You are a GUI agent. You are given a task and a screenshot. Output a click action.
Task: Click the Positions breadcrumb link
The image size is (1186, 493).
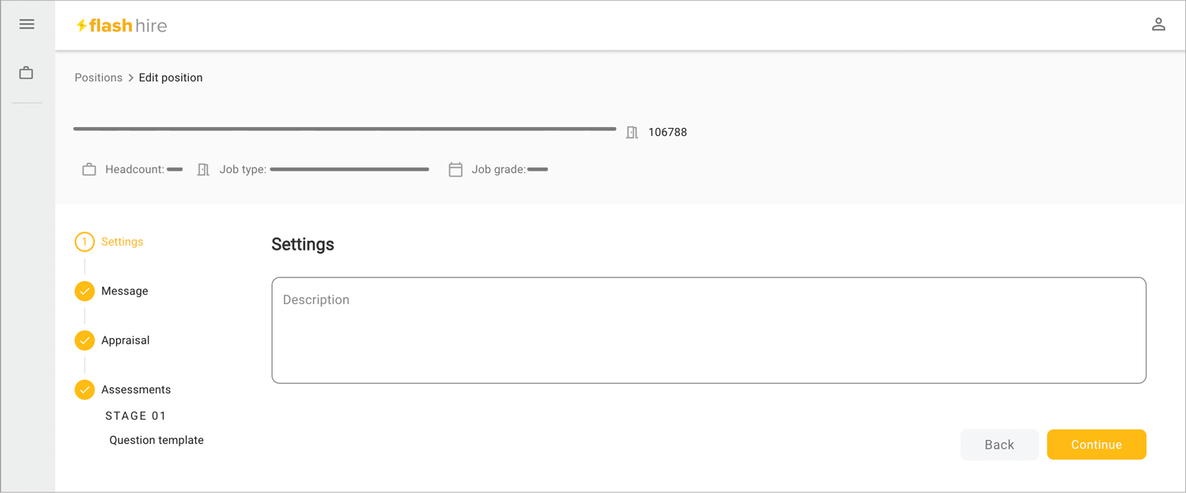coord(99,77)
